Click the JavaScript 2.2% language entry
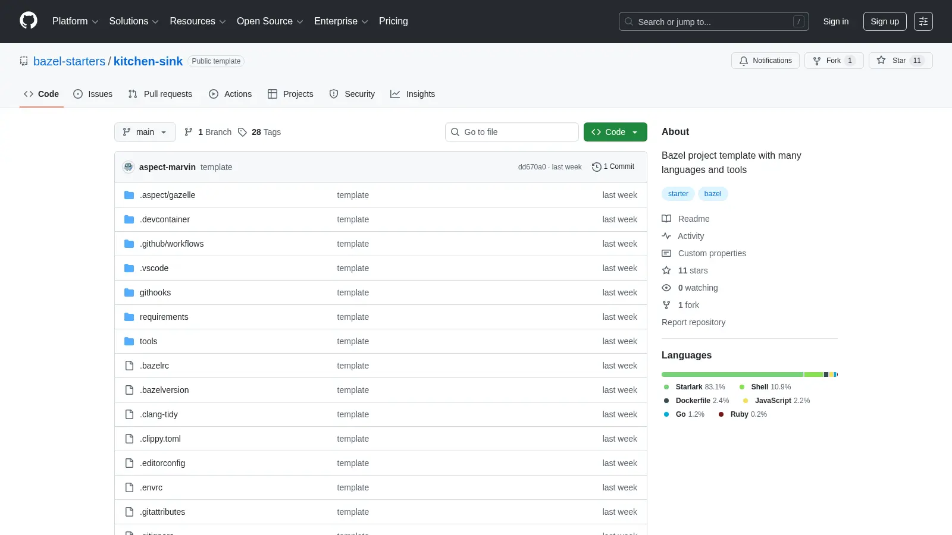 (776, 401)
